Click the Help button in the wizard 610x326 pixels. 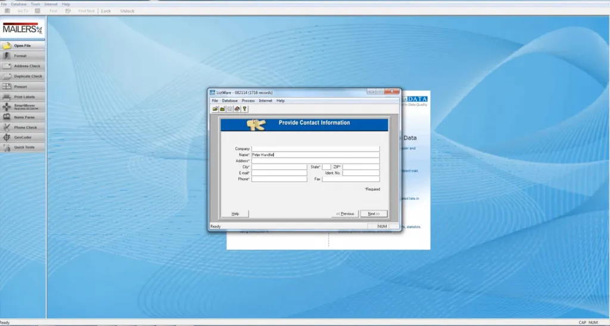tap(235, 213)
